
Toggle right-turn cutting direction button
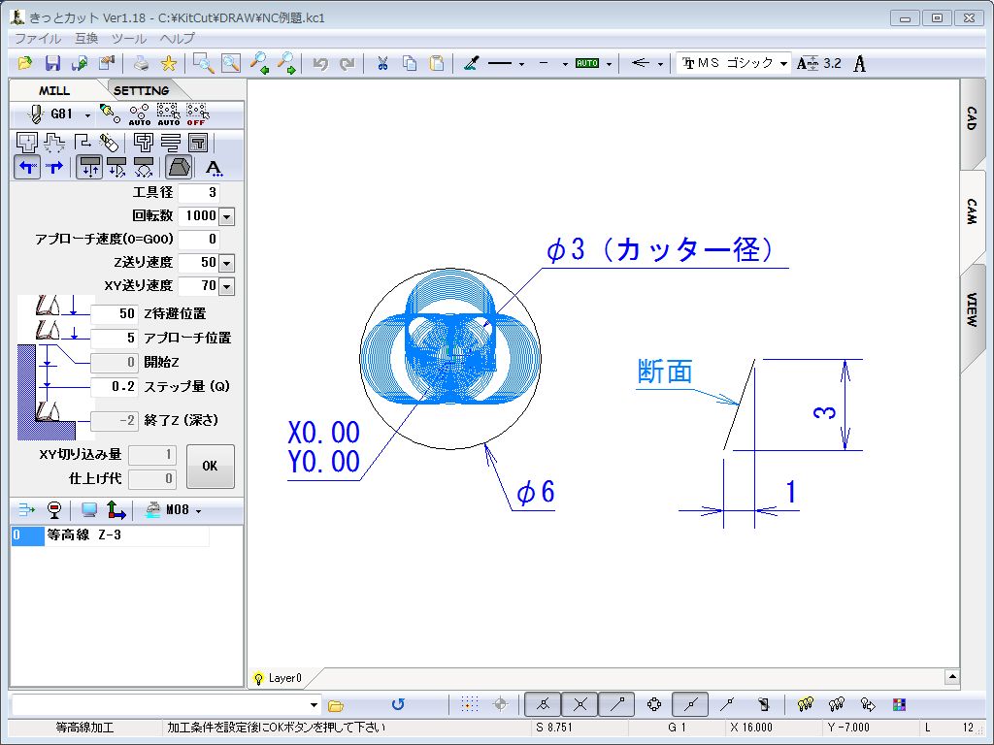point(55,168)
